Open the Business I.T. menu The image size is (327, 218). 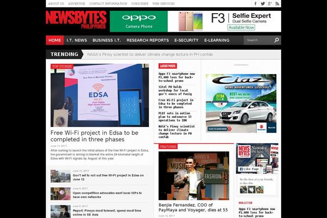click(x=107, y=40)
